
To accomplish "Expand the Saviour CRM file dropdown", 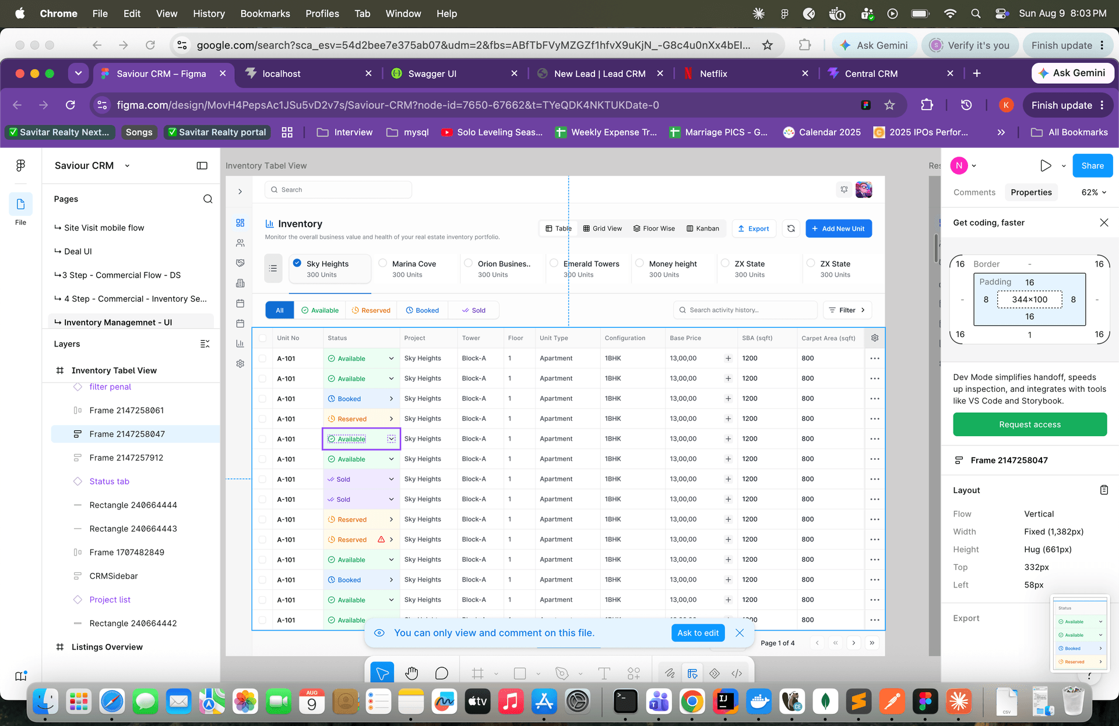I will [x=127, y=166].
